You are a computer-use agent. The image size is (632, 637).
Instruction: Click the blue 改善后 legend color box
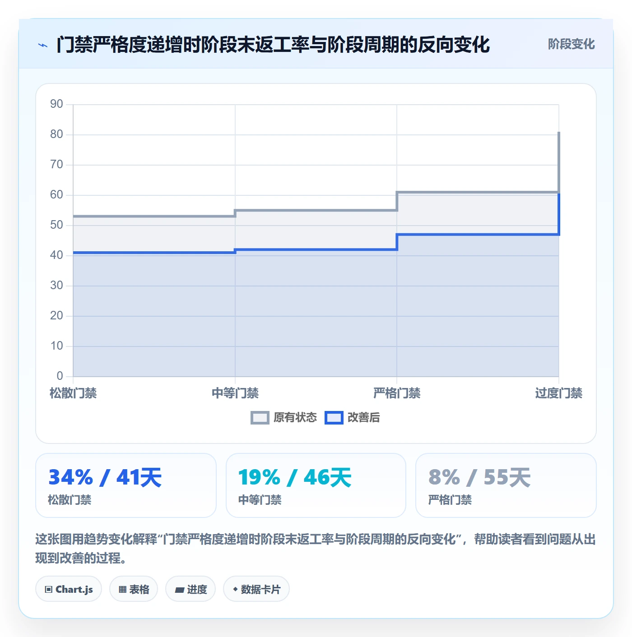[x=334, y=418]
